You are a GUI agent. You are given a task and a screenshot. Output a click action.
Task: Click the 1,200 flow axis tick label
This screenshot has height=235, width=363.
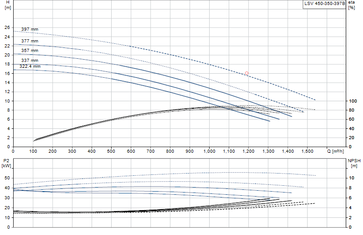coord(248,151)
